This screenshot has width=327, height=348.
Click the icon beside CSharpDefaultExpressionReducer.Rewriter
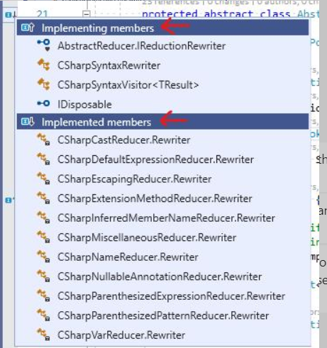tap(44, 159)
